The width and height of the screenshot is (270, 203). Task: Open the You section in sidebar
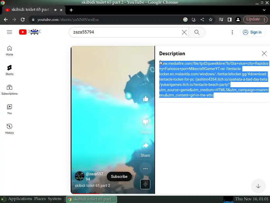(9, 109)
